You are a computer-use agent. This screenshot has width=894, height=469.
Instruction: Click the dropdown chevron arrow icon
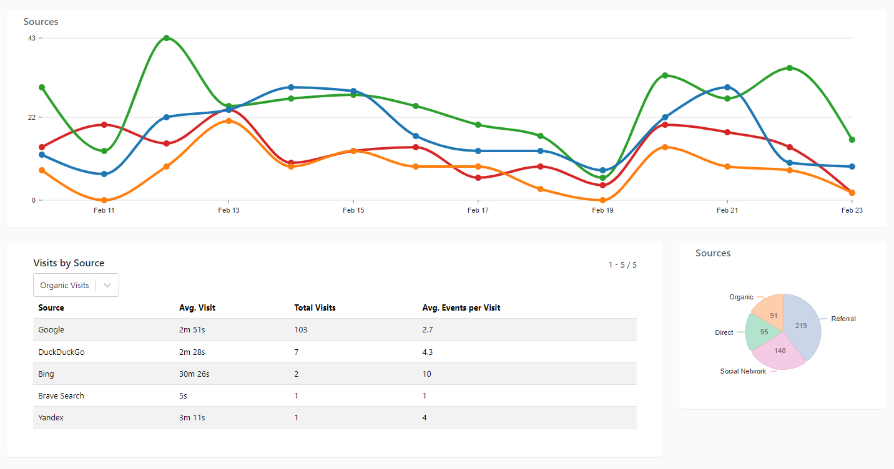(107, 285)
